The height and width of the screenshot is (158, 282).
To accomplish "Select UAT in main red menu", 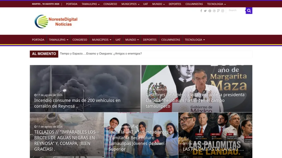I will click(118, 39).
